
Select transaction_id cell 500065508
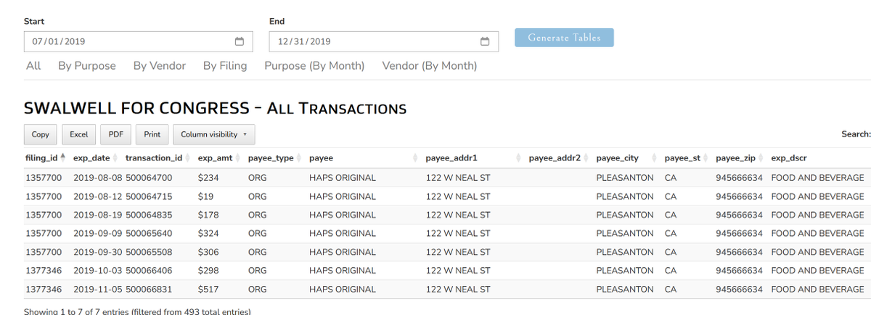point(149,252)
